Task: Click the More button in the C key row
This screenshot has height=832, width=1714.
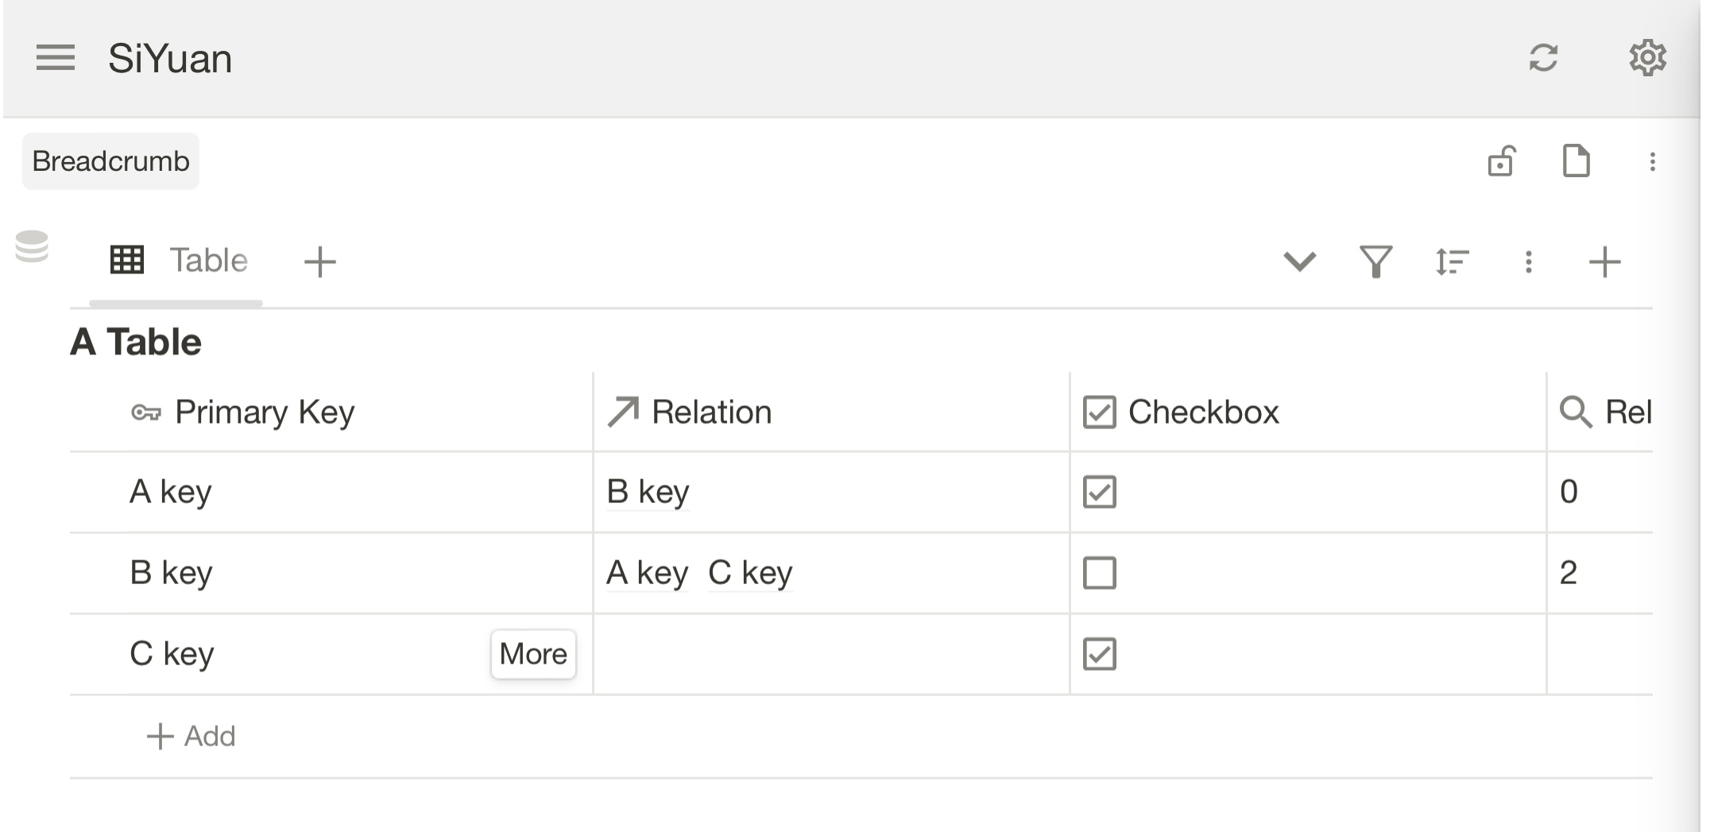Action: click(x=533, y=654)
